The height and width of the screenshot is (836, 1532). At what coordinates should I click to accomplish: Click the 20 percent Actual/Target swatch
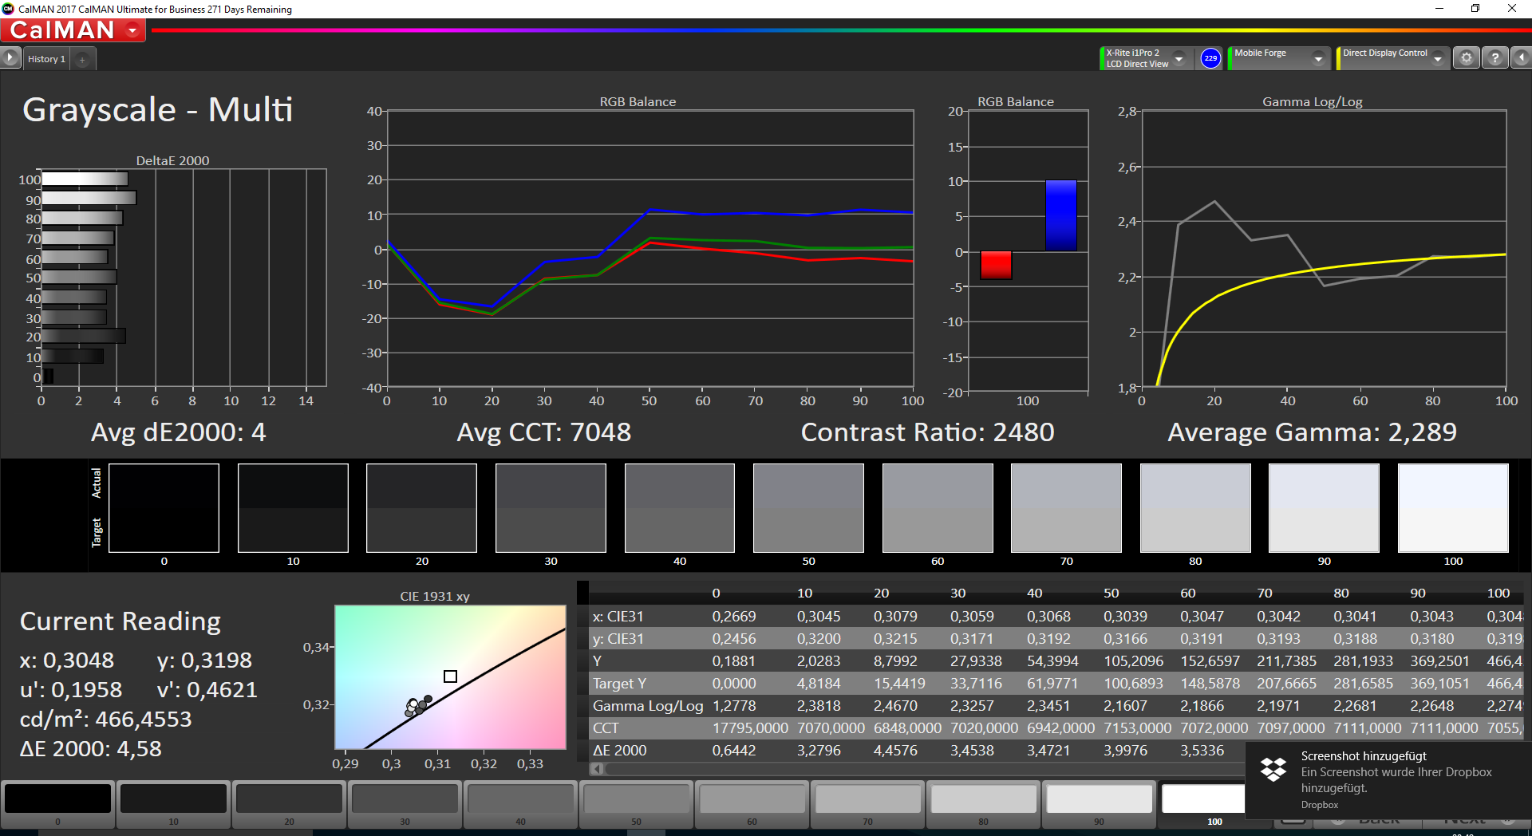point(421,508)
